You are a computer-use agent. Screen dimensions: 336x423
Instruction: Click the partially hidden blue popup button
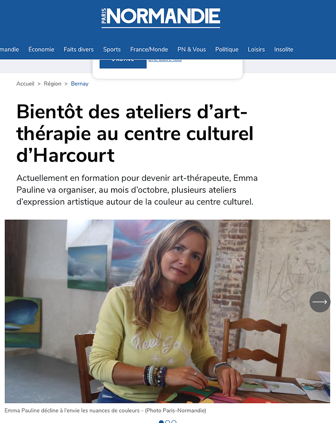tap(123, 64)
